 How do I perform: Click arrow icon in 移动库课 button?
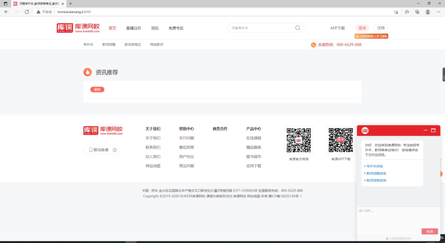point(115,150)
